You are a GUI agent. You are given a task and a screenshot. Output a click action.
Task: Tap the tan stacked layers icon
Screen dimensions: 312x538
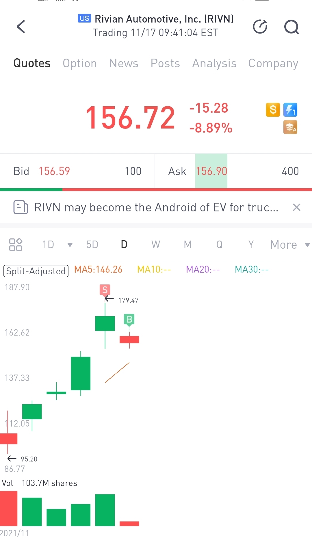(x=290, y=127)
